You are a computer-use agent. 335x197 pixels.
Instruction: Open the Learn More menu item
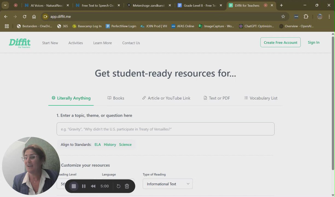103,43
